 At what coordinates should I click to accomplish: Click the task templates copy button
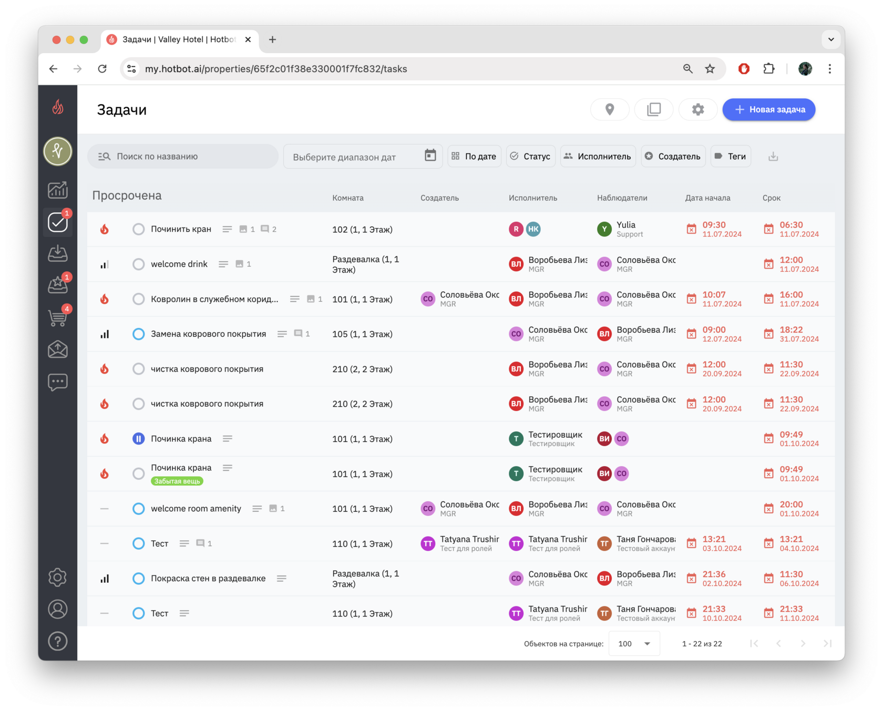pos(654,109)
